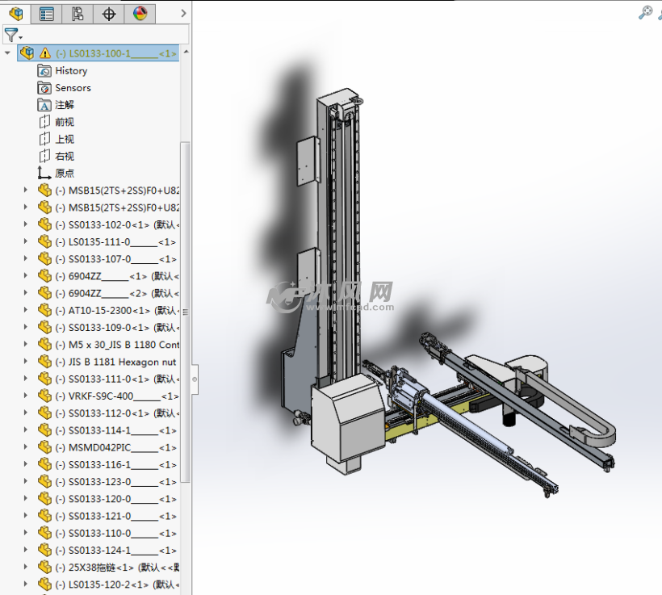The width and height of the screenshot is (662, 595).
Task: Expand the panel tabs with right chevron
Action: [x=183, y=14]
